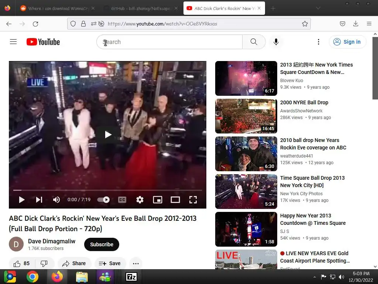Click the video progress bar
This screenshot has height=284, width=378.
(x=107, y=190)
